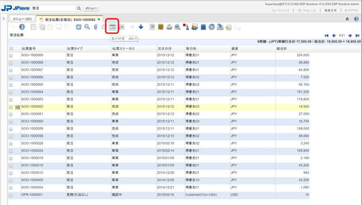Click the Print toolbar icon
362x205 pixels.
tap(169, 27)
